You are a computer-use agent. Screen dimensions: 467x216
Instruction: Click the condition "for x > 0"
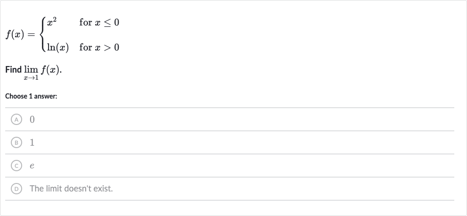click(99, 48)
